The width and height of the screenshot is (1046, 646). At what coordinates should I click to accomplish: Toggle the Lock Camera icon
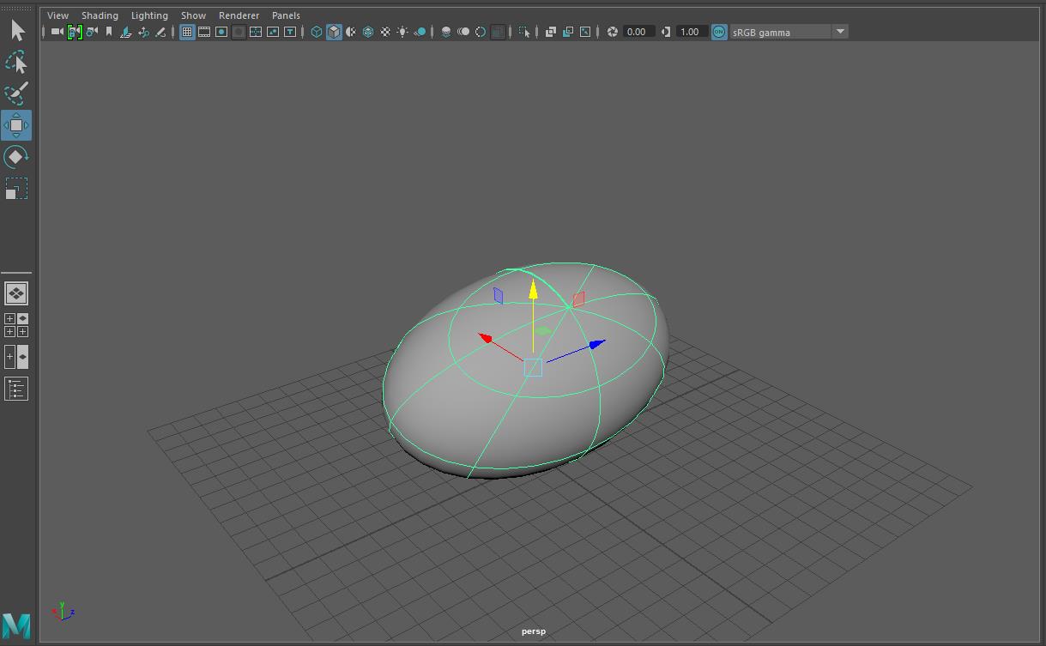[x=75, y=32]
